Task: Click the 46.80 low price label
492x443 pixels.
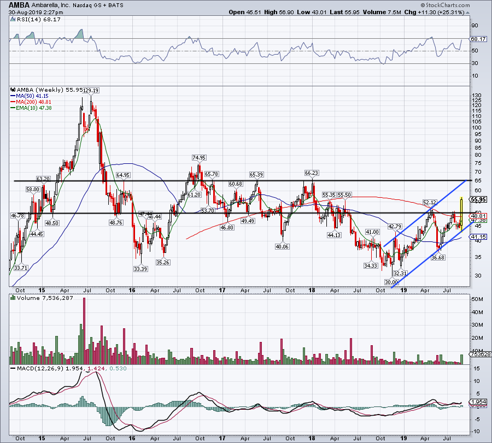Action: pos(227,228)
